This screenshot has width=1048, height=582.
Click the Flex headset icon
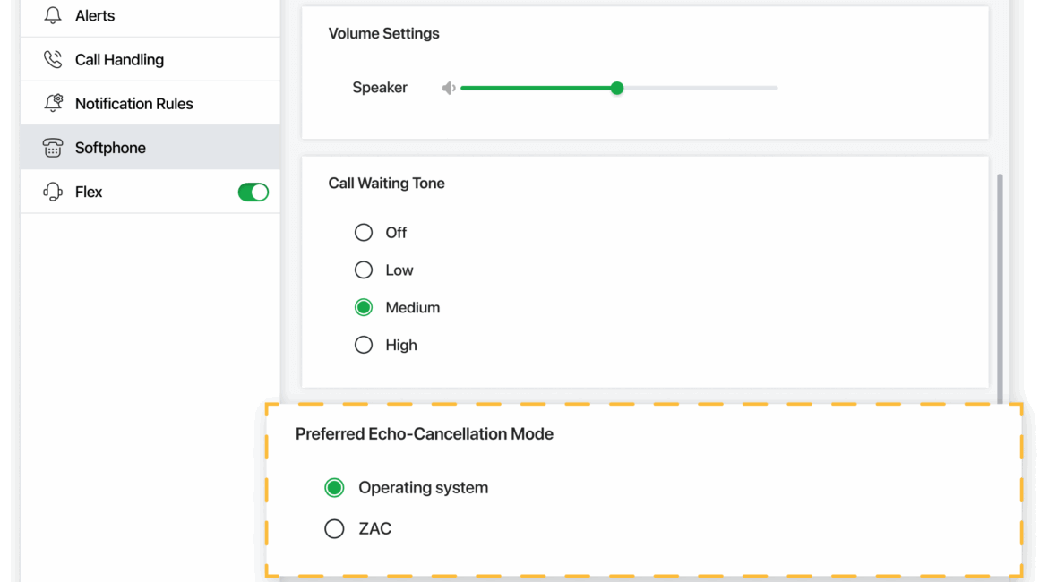pyautogui.click(x=53, y=192)
